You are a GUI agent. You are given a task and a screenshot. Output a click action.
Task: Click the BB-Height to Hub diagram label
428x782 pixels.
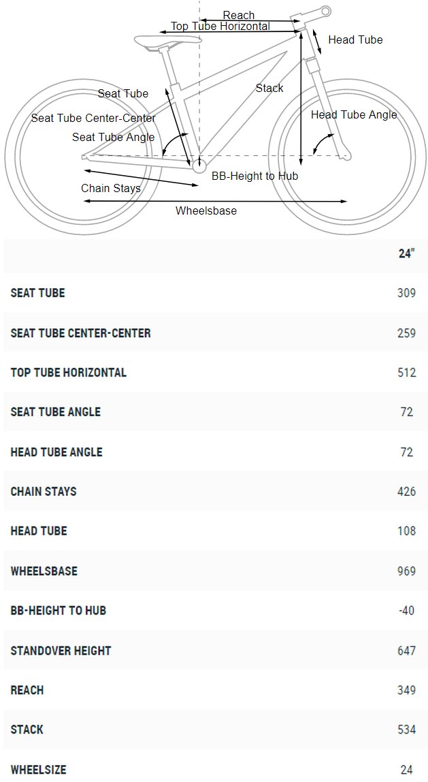255,176
